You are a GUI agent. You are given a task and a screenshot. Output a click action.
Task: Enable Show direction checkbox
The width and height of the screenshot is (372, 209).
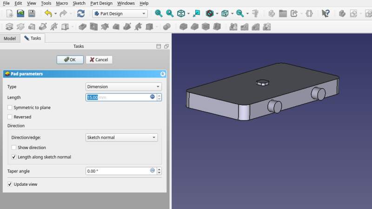(x=14, y=147)
